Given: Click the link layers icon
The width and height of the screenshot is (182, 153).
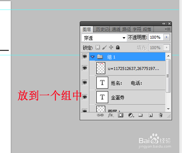Looking at the screenshot, I should [100, 115].
